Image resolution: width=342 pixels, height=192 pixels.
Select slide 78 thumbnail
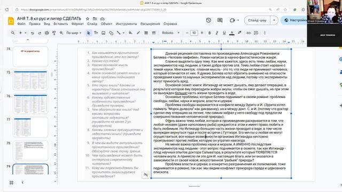point(30,150)
